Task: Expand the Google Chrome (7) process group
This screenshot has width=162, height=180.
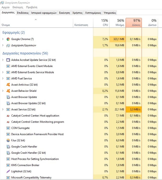Action: [3, 39]
